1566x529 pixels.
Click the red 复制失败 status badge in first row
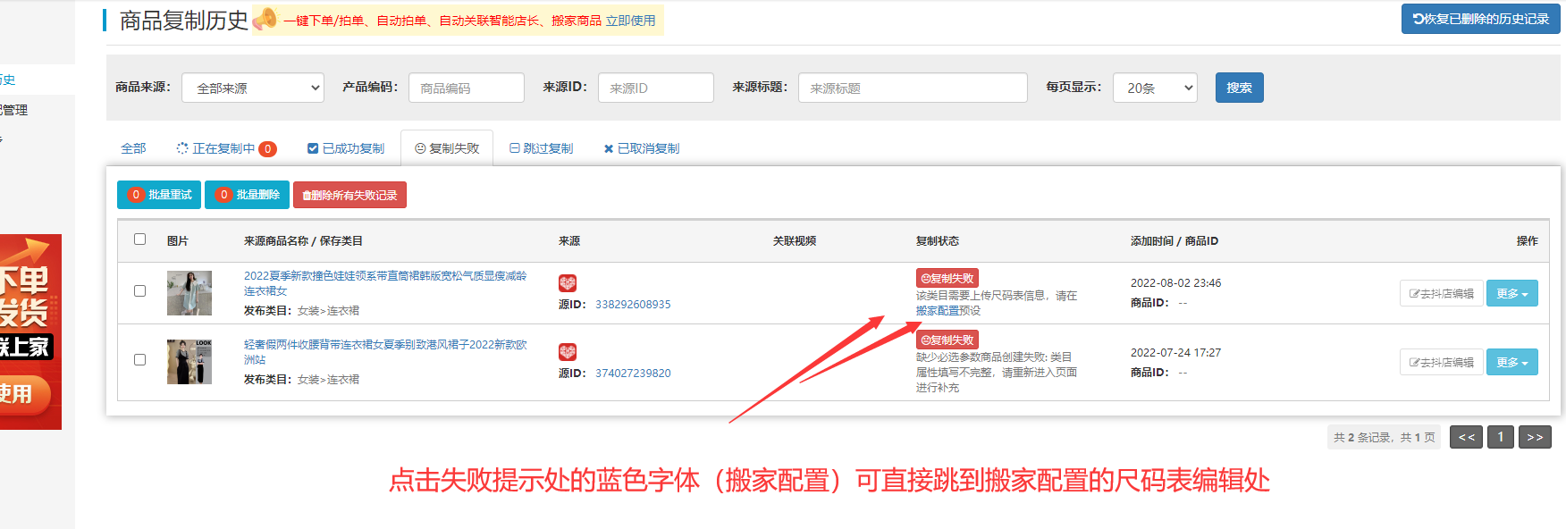click(947, 278)
